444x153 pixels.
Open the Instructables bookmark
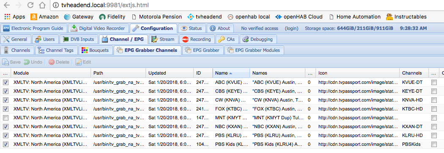click(x=406, y=17)
